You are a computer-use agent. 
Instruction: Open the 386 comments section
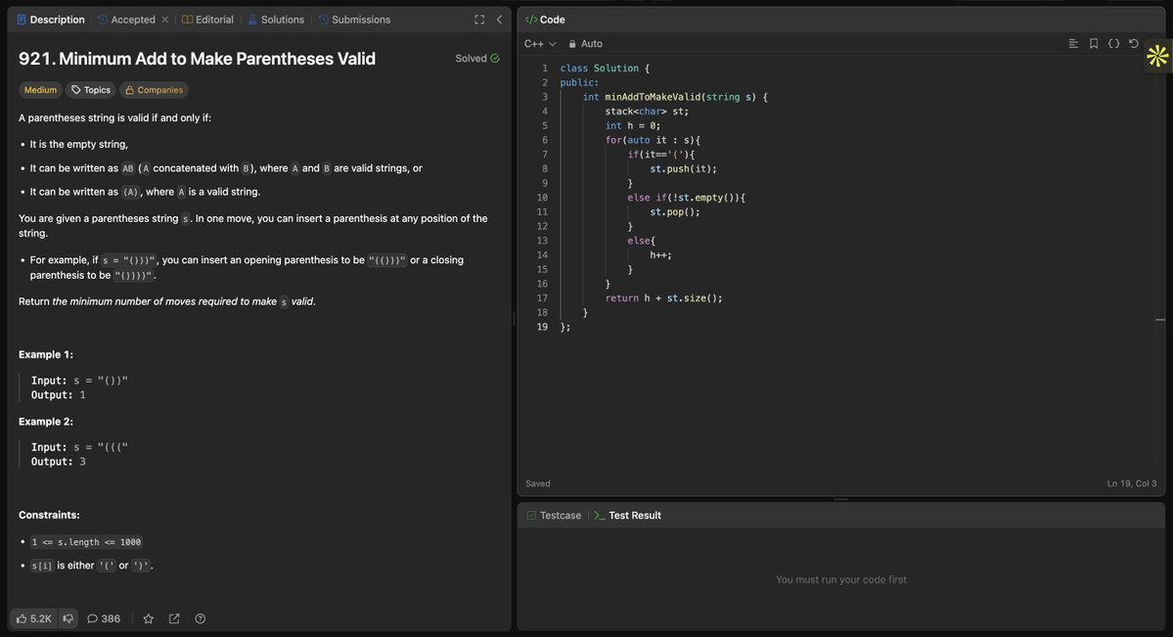(104, 618)
